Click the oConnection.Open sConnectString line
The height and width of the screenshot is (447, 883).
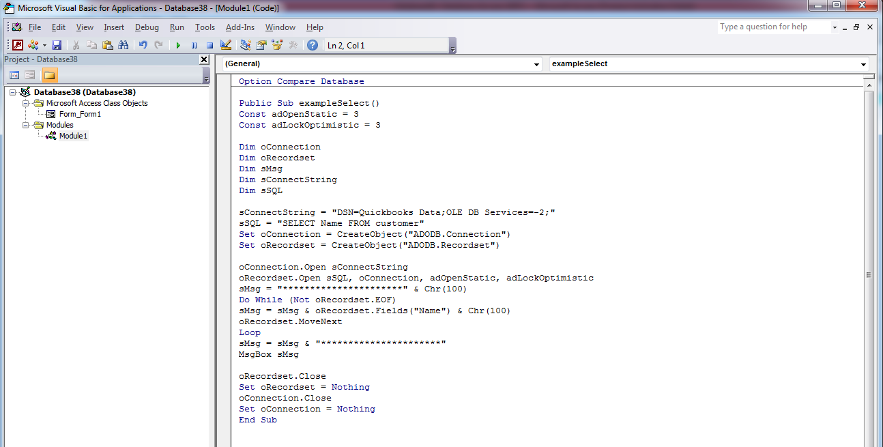coord(323,267)
